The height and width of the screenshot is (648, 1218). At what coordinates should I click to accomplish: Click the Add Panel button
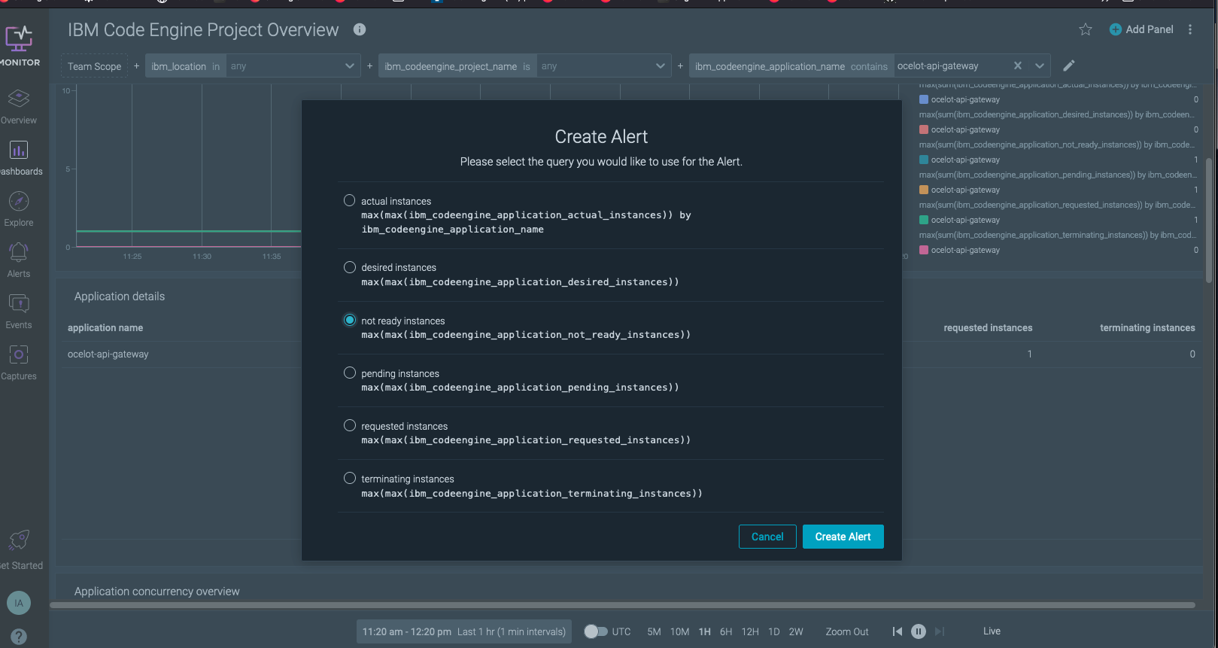1141,29
